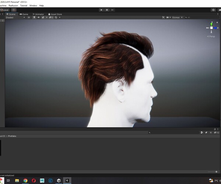The width and height of the screenshot is (221, 184).
Task: Open component editor tools wrench icon
Action: [x=163, y=17]
